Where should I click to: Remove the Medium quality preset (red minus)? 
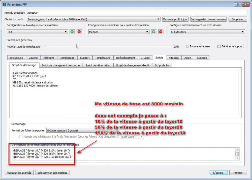click(161, 32)
